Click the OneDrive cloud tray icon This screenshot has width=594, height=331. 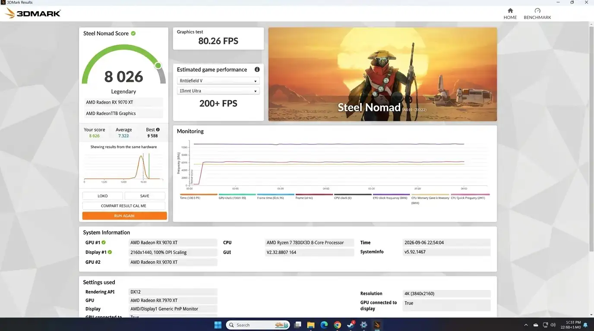536,325
